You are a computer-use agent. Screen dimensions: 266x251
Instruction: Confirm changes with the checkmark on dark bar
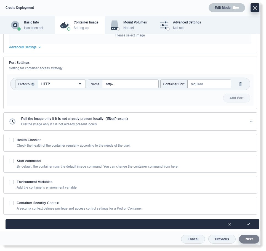point(248,224)
